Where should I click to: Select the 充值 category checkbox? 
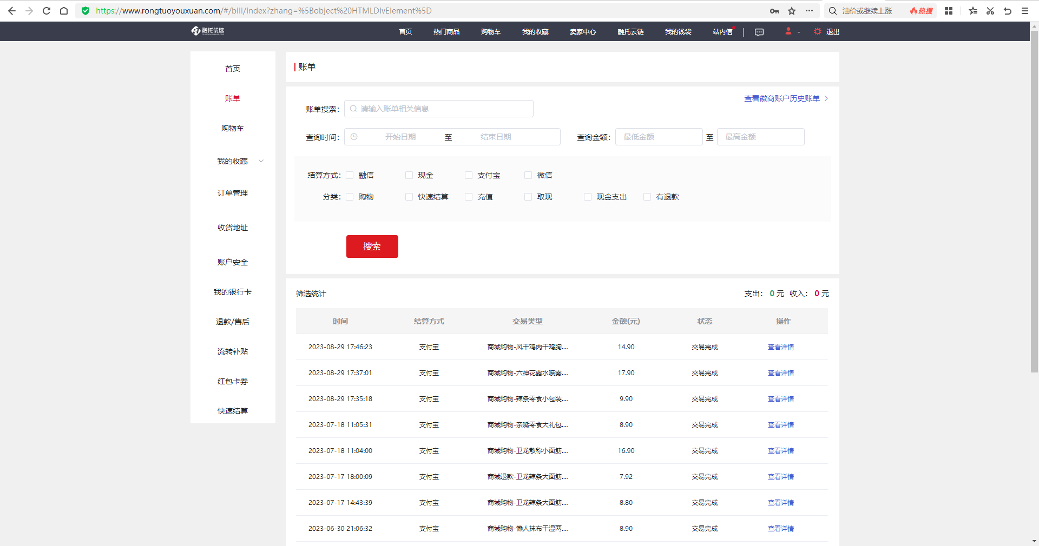click(469, 197)
